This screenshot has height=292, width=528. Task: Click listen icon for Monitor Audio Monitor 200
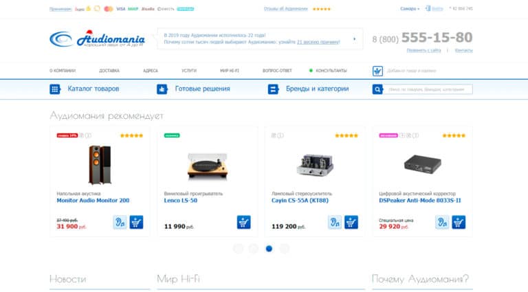pos(120,223)
